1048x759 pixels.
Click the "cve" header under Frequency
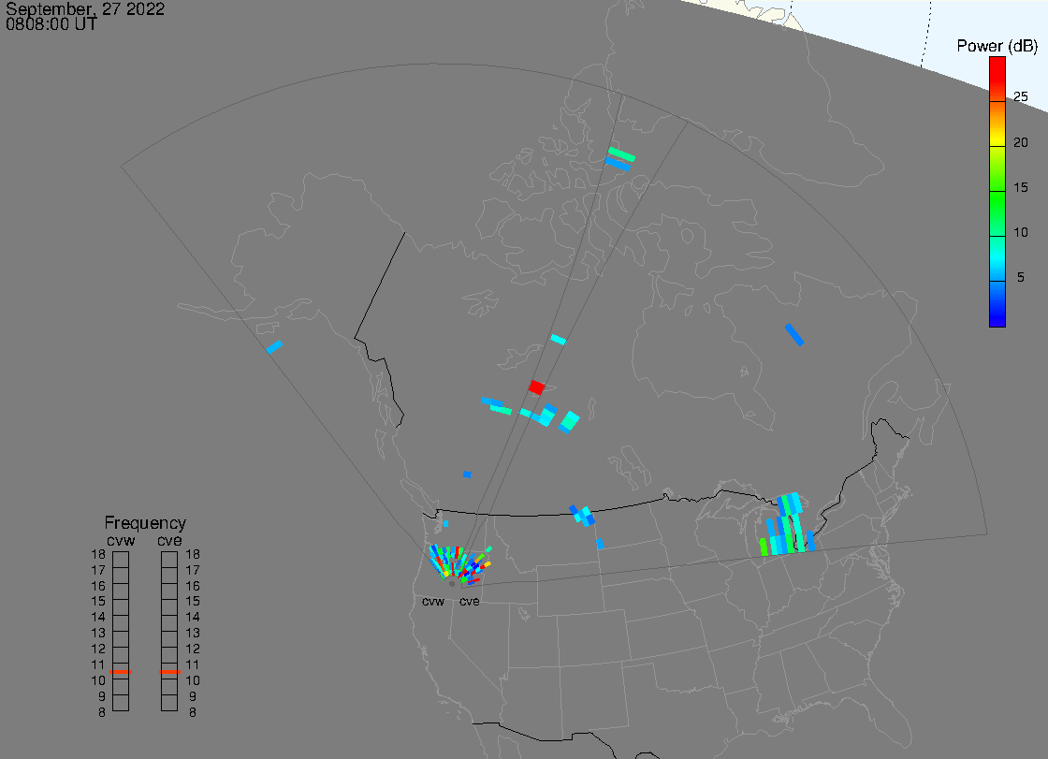pyautogui.click(x=169, y=540)
